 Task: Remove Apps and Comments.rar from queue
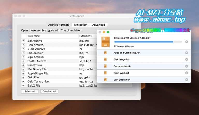[187, 53]
